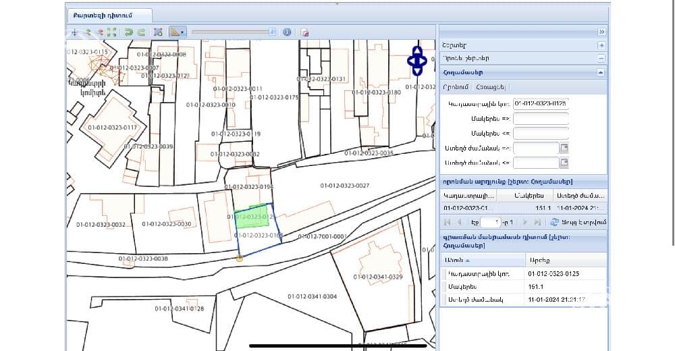
Task: Click the creation time <= date field
Action: point(536,163)
